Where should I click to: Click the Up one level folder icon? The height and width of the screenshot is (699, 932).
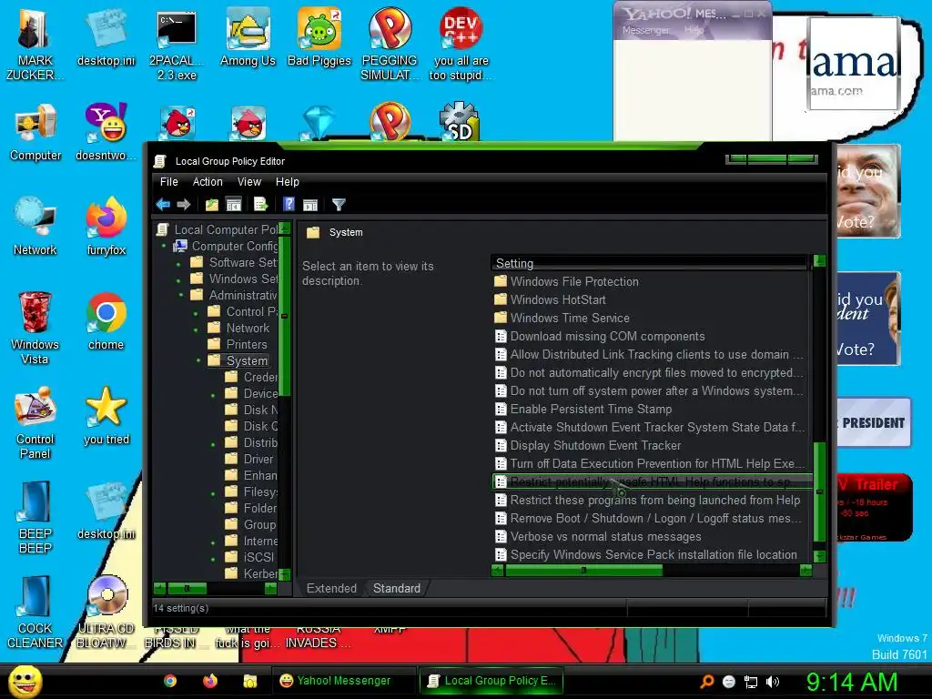click(211, 205)
